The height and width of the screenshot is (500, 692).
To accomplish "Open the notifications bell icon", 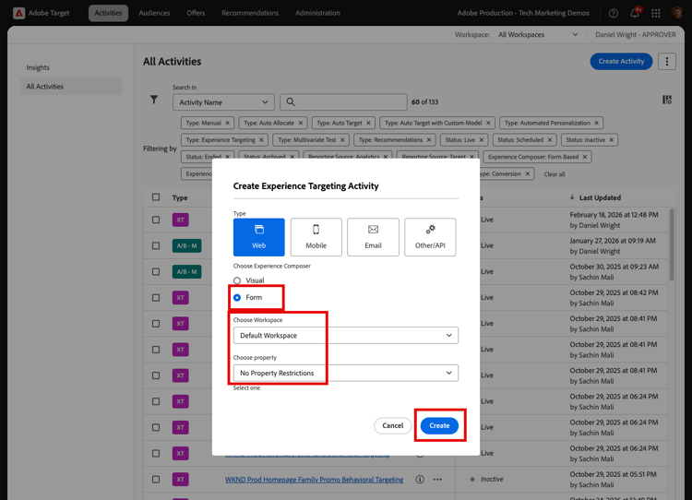I will coord(635,13).
